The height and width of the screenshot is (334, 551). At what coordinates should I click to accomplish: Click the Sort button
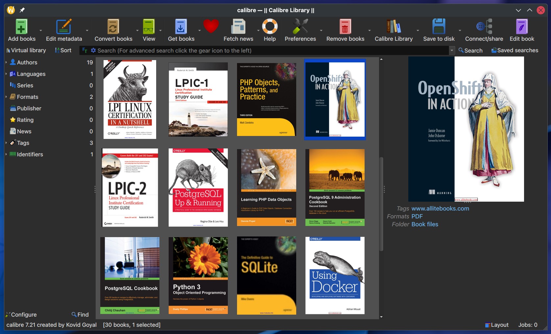[x=63, y=50]
